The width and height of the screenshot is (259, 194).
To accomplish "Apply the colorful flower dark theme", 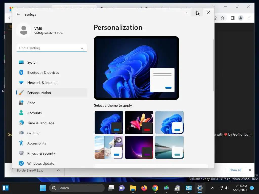I will pyautogui.click(x=139, y=123).
